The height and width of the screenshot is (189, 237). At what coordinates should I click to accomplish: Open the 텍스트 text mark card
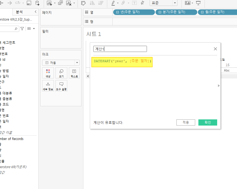74,73
